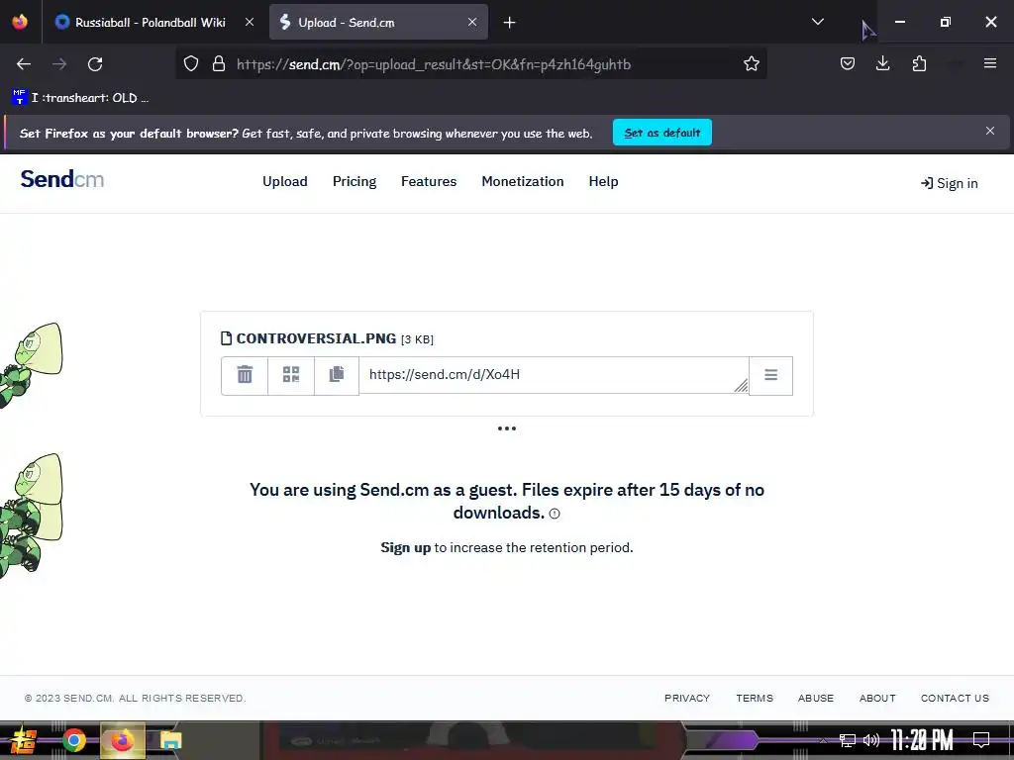Close the Russiaball - Polandball Wiki tab

250,23
